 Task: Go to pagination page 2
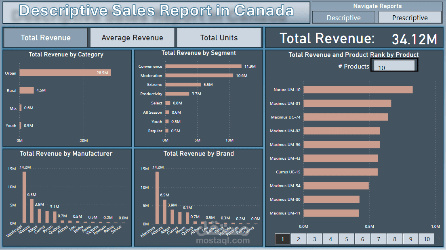pos(298,239)
